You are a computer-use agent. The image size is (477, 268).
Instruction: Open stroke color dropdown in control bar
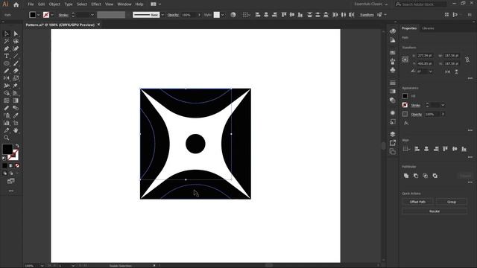52,15
